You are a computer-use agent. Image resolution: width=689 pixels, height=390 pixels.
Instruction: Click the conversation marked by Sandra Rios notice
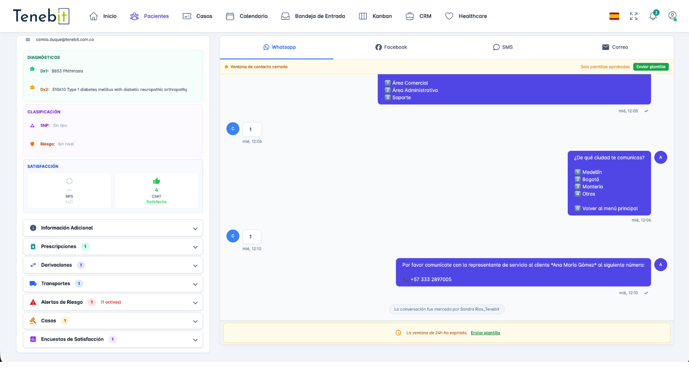[x=447, y=309]
